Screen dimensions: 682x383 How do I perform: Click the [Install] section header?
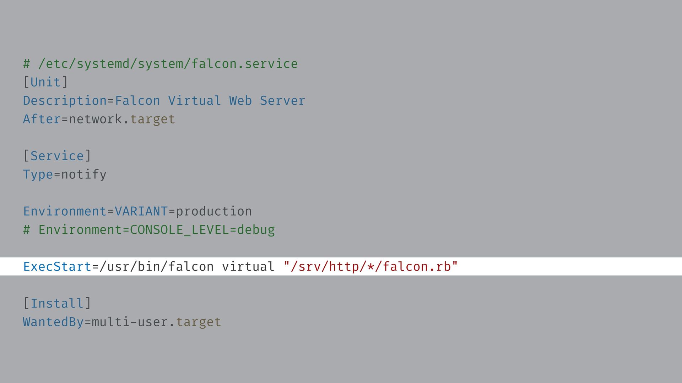coord(57,304)
